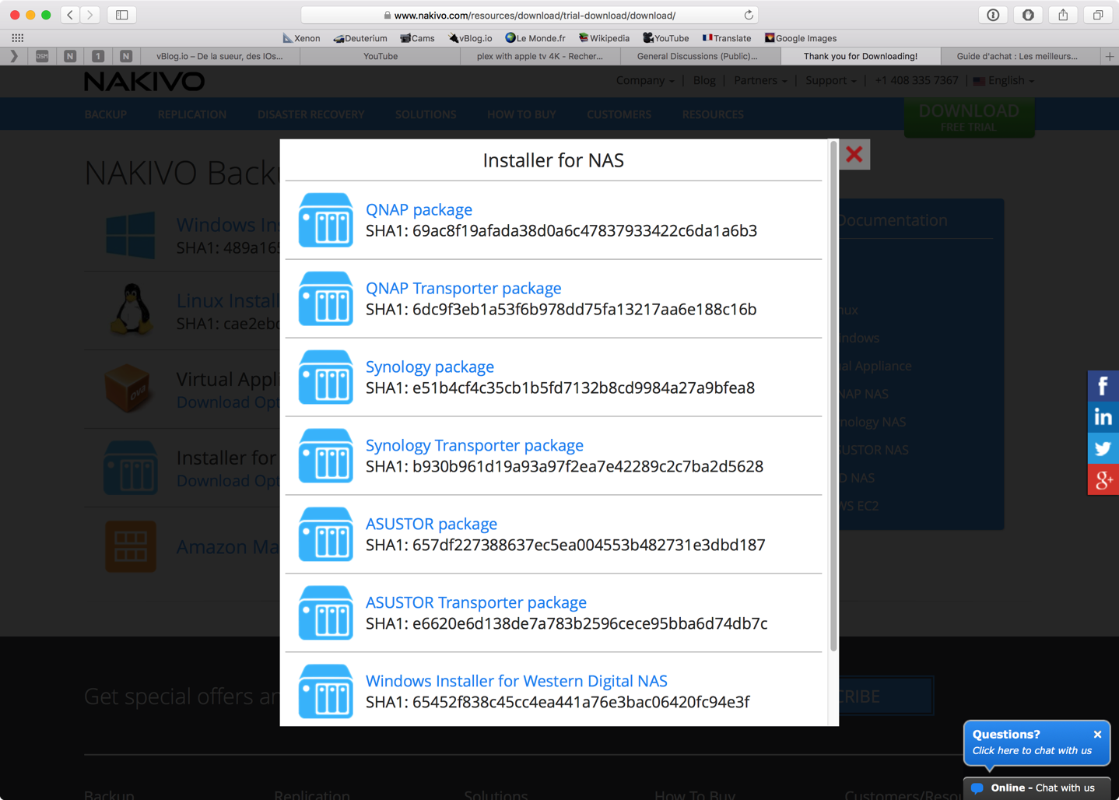
Task: Click the 1Password extension icon in toolbar
Action: click(993, 15)
